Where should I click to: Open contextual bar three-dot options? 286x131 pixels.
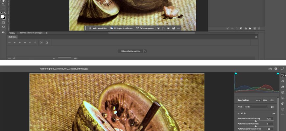point(179,28)
